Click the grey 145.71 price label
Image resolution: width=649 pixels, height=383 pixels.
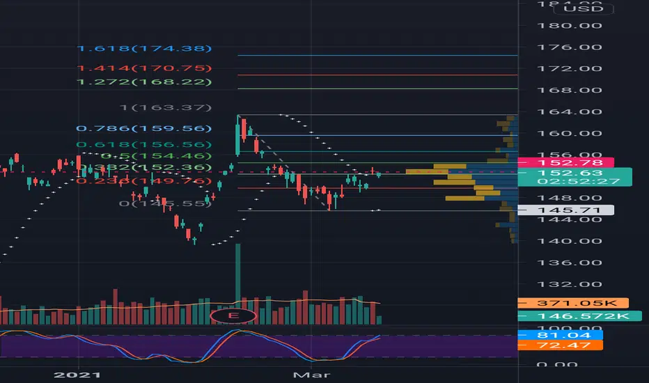coord(566,210)
